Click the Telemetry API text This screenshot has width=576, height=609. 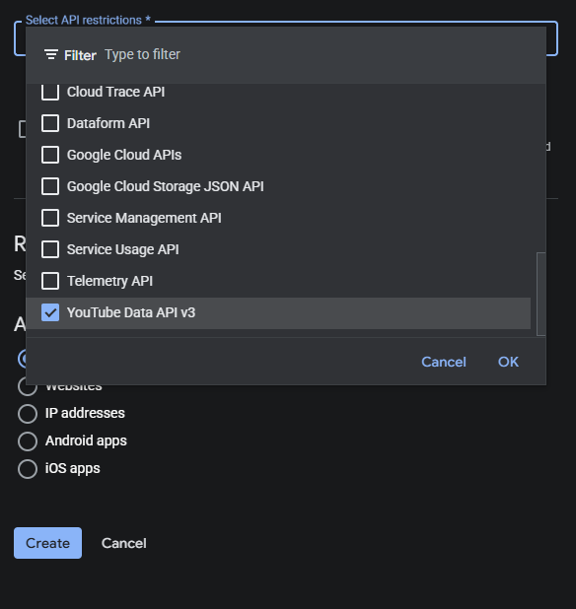pos(109,281)
